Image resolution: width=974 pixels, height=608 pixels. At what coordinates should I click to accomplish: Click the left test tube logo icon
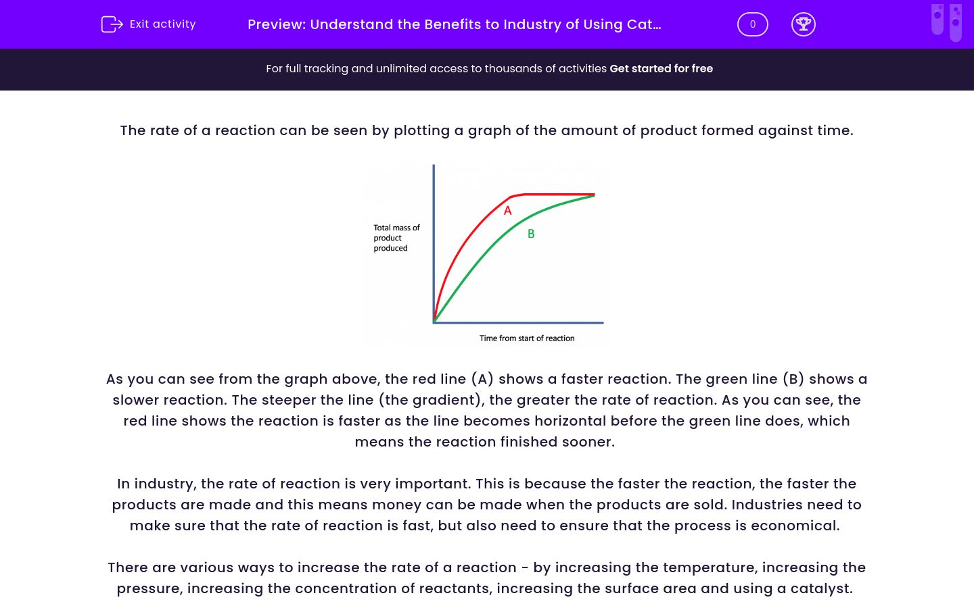click(937, 21)
